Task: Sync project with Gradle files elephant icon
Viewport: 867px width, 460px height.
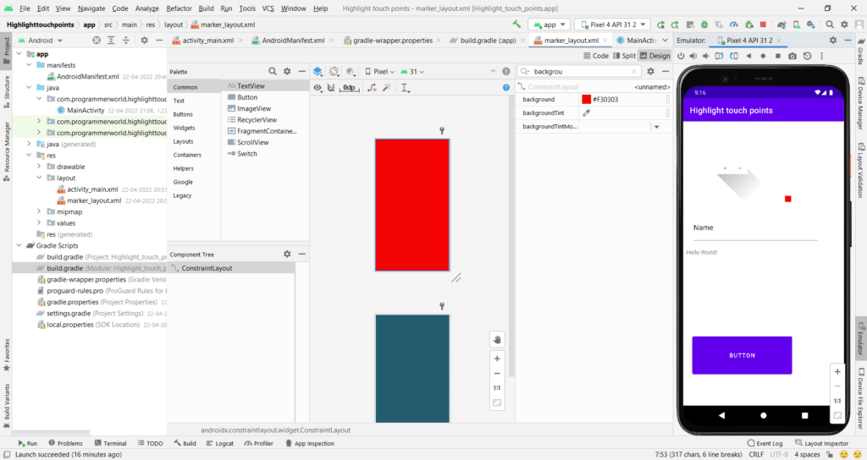Action: point(781,25)
